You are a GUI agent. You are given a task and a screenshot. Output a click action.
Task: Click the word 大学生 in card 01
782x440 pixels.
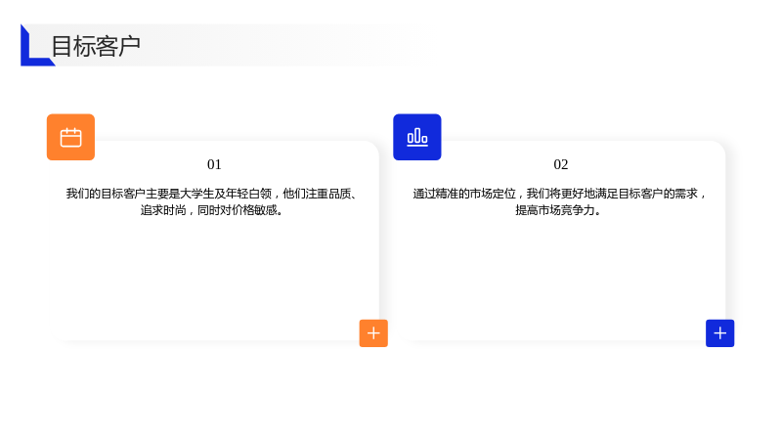point(196,194)
